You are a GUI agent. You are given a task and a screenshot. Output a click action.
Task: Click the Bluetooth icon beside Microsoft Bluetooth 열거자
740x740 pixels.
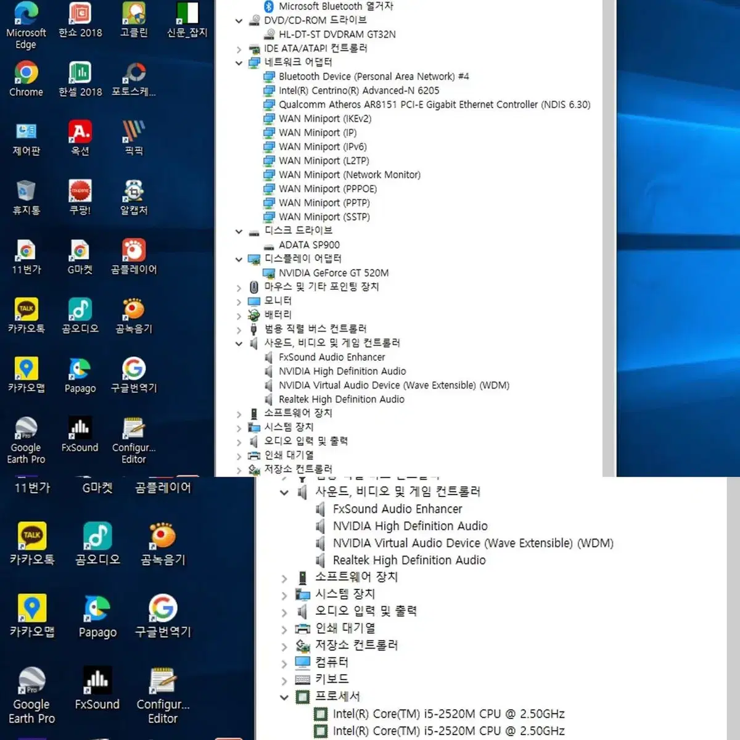[269, 6]
